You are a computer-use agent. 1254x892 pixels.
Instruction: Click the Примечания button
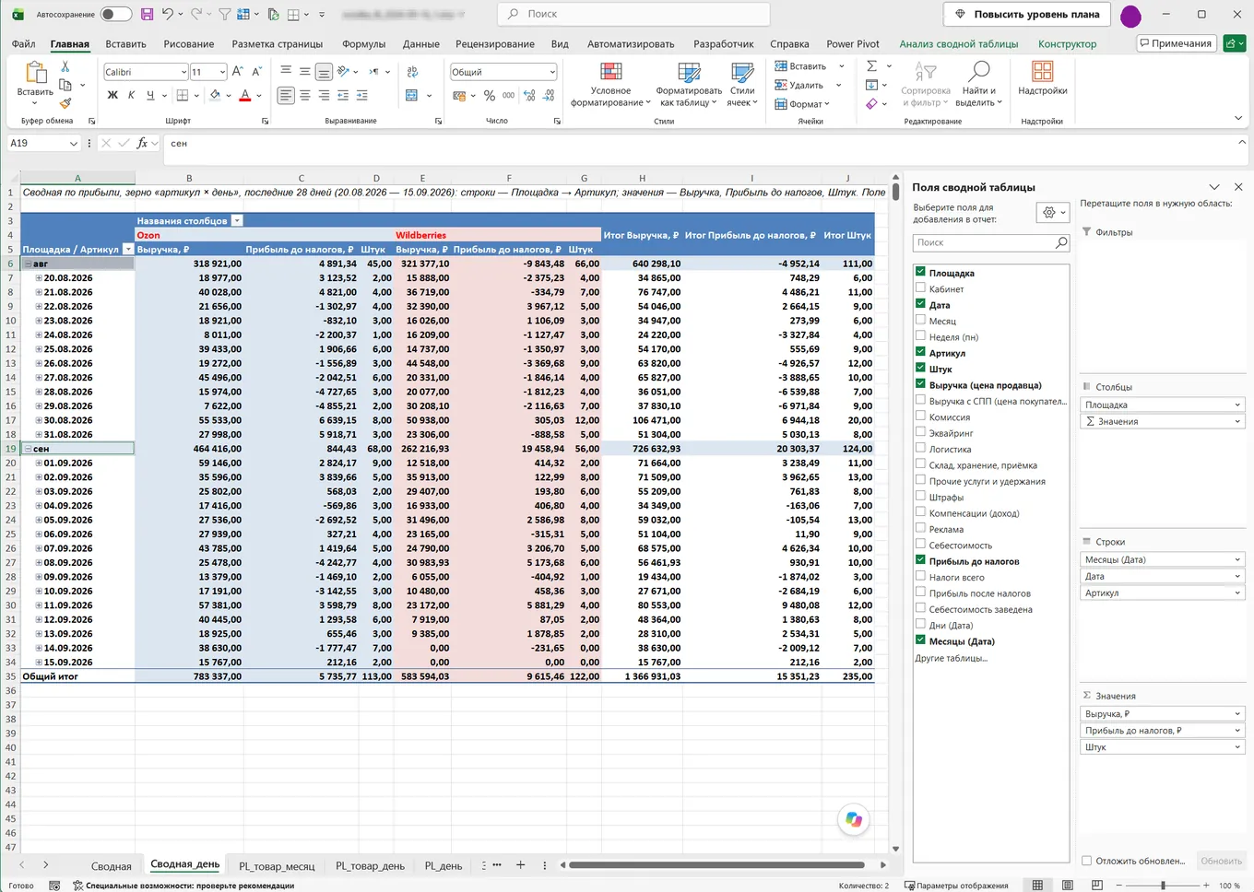(1176, 43)
